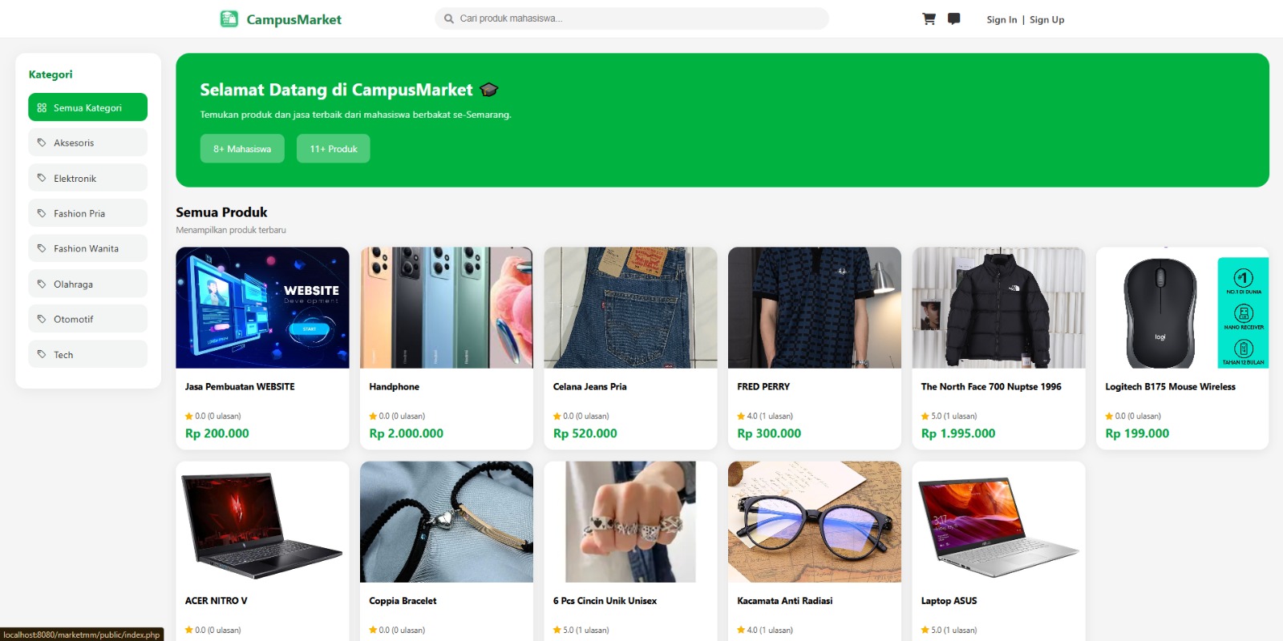Click the Rp 300.000 price
This screenshot has height=641, width=1283.
pos(769,433)
